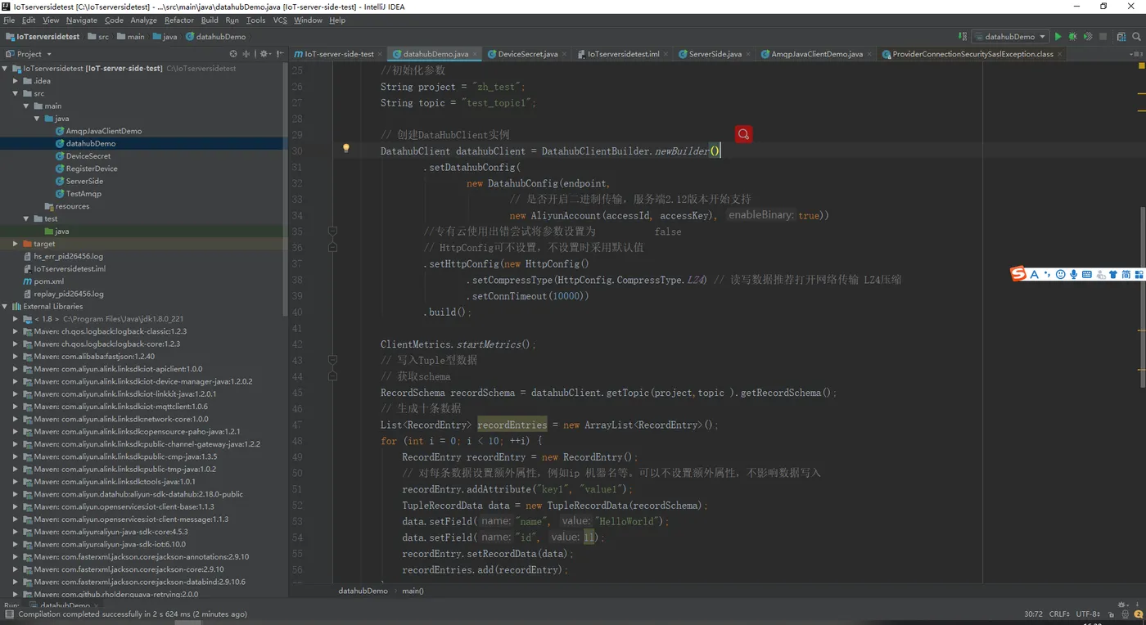Open the Analyze menu
This screenshot has height=625, width=1146.
[x=143, y=20]
